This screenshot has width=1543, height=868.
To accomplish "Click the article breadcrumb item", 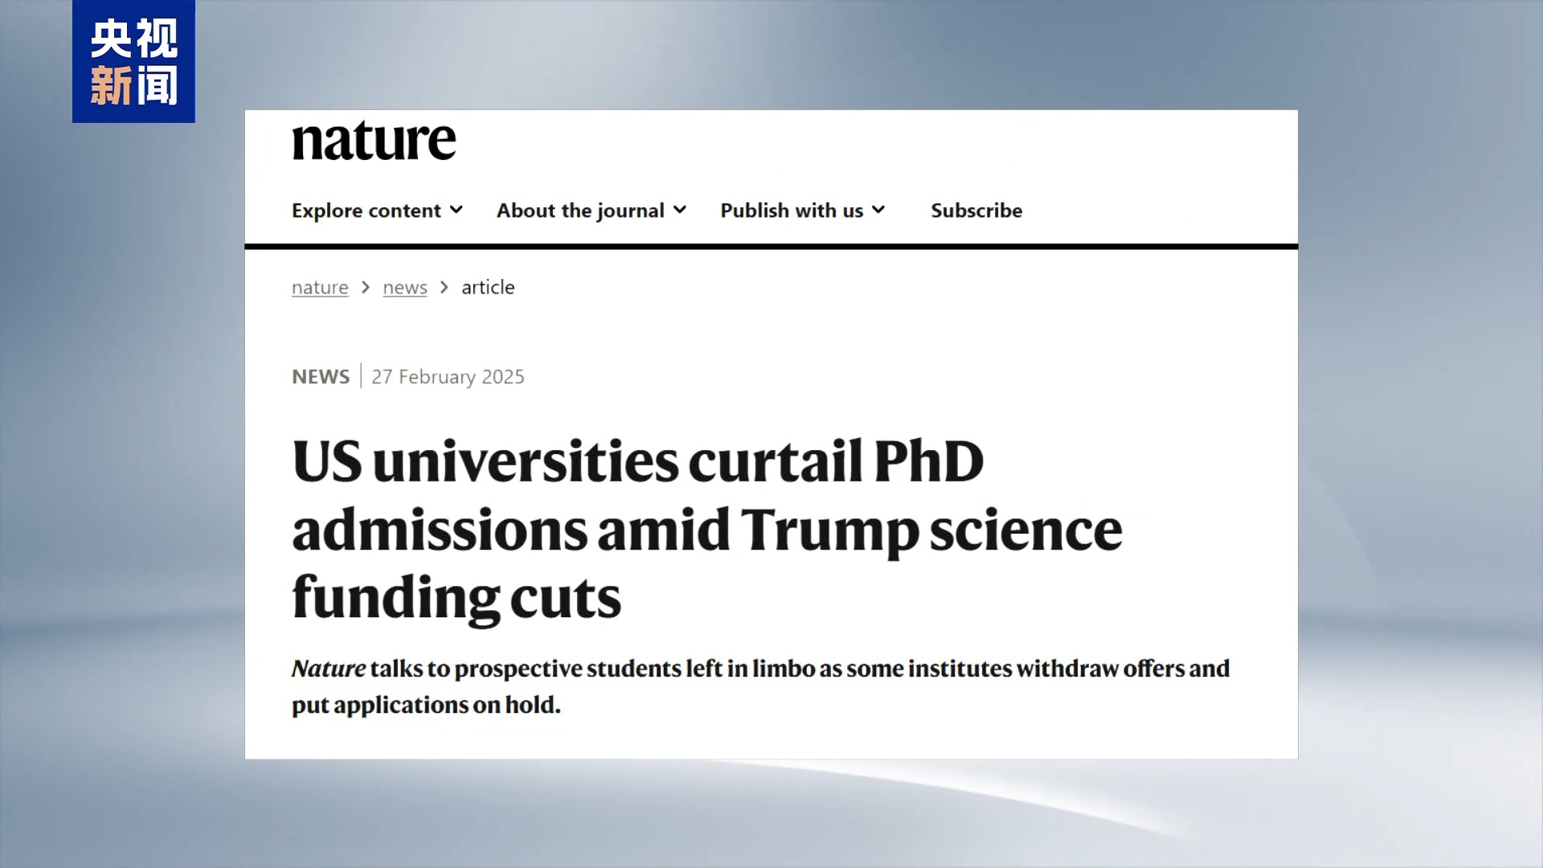I will tap(488, 288).
